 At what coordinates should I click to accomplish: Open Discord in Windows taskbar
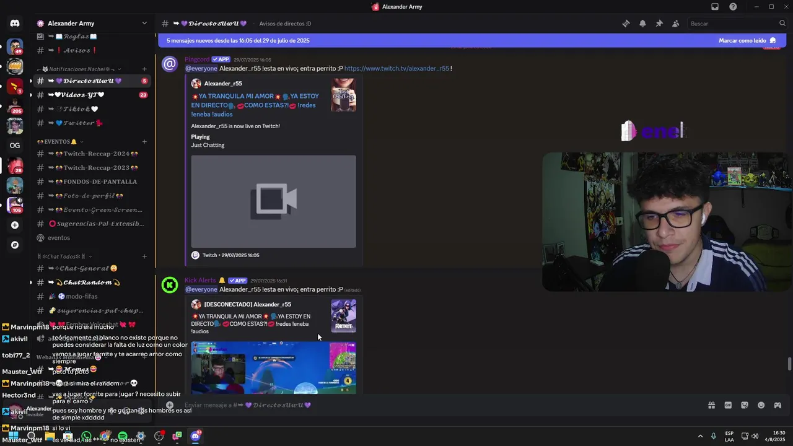point(195,436)
